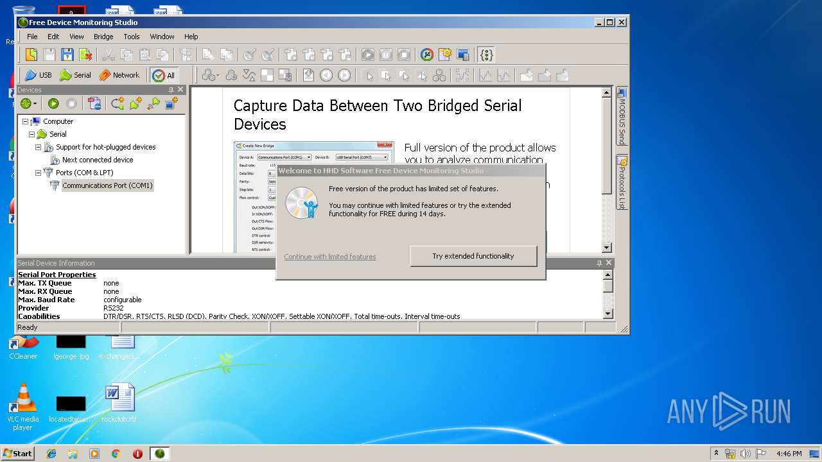The image size is (822, 462).
Task: Open the Tools menu
Action: point(132,37)
